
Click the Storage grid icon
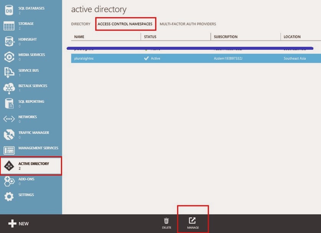pyautogui.click(x=9, y=26)
